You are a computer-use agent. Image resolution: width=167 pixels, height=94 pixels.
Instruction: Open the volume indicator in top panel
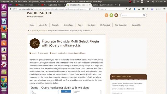click(153, 2)
